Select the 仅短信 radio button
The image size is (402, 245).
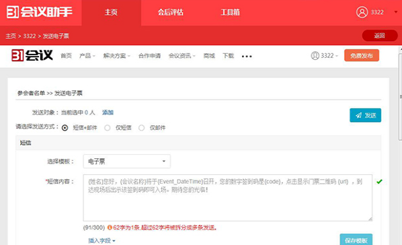coord(108,128)
